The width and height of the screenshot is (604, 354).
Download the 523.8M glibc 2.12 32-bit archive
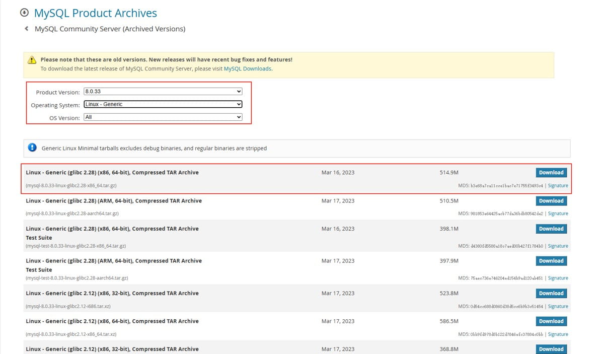551,293
